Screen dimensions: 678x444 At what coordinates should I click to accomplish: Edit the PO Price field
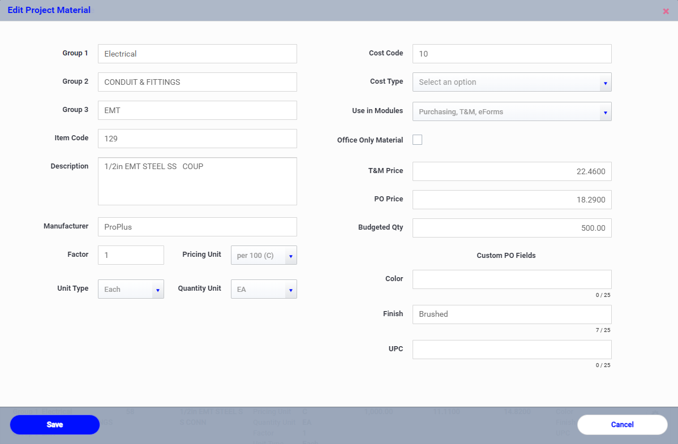point(512,200)
